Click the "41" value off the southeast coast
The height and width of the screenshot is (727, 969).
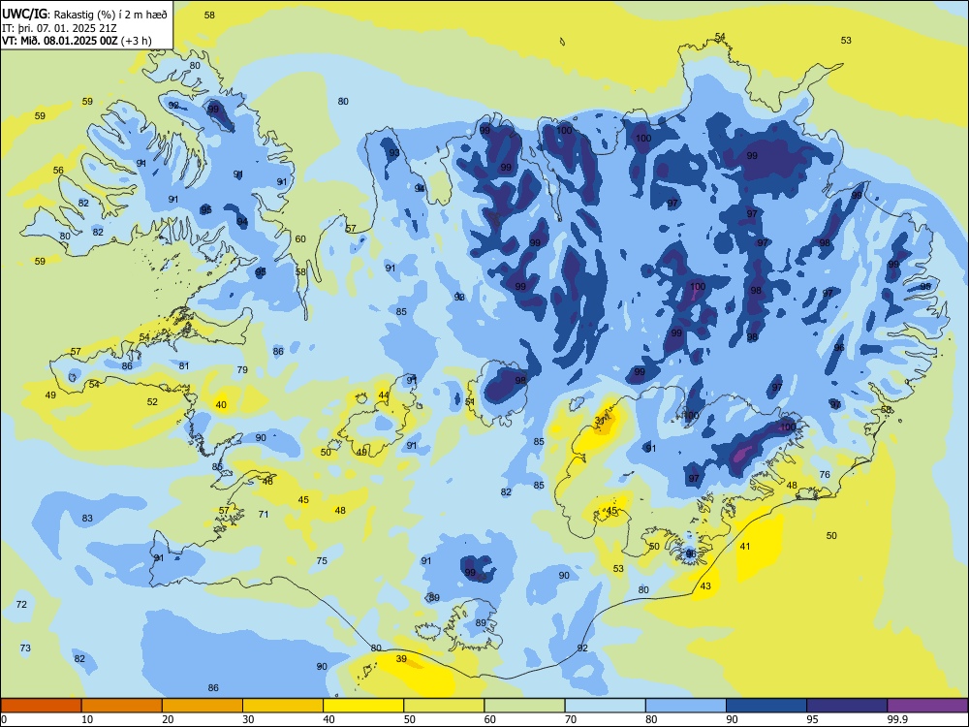tap(745, 547)
